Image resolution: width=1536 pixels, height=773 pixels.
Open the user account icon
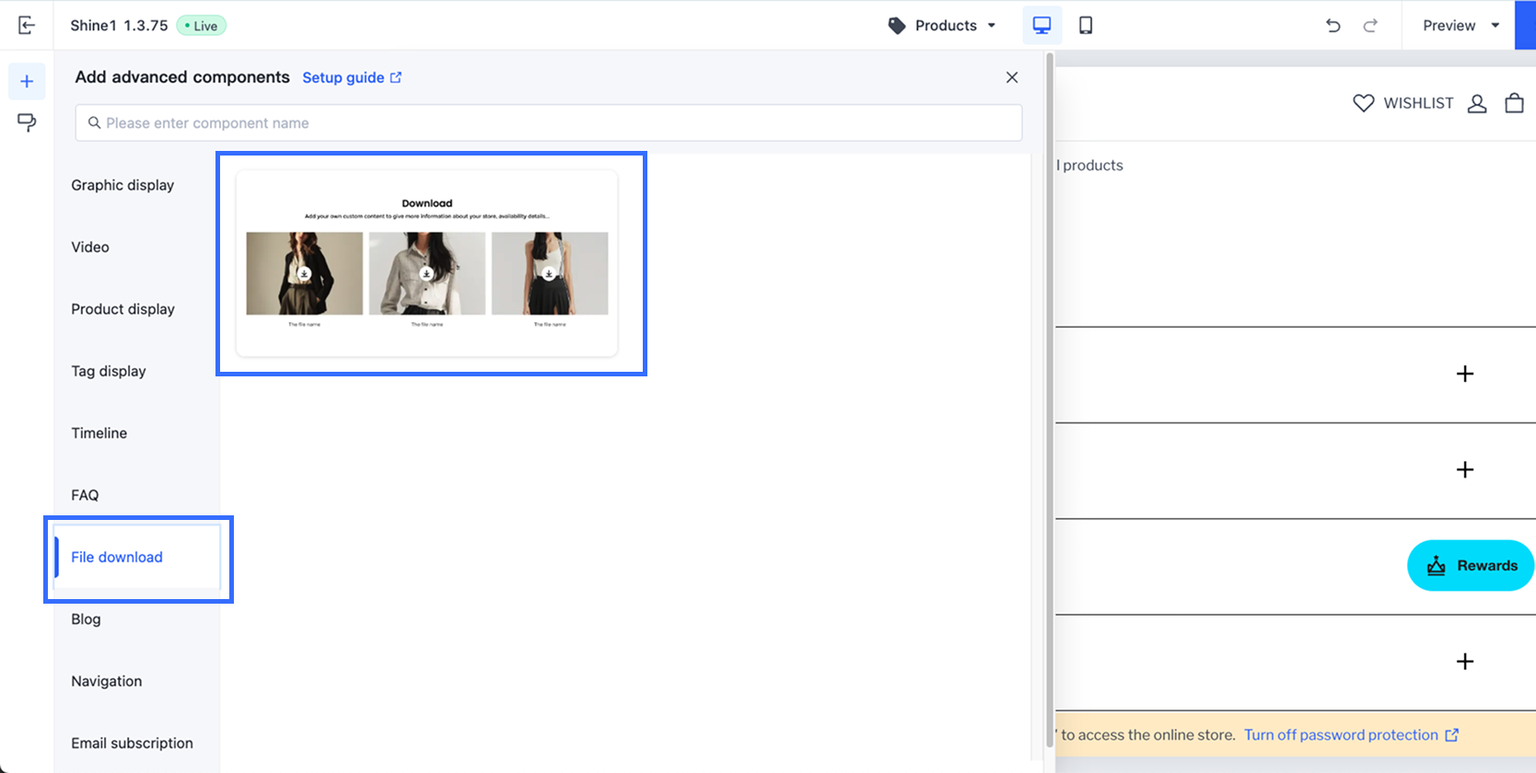click(1477, 103)
